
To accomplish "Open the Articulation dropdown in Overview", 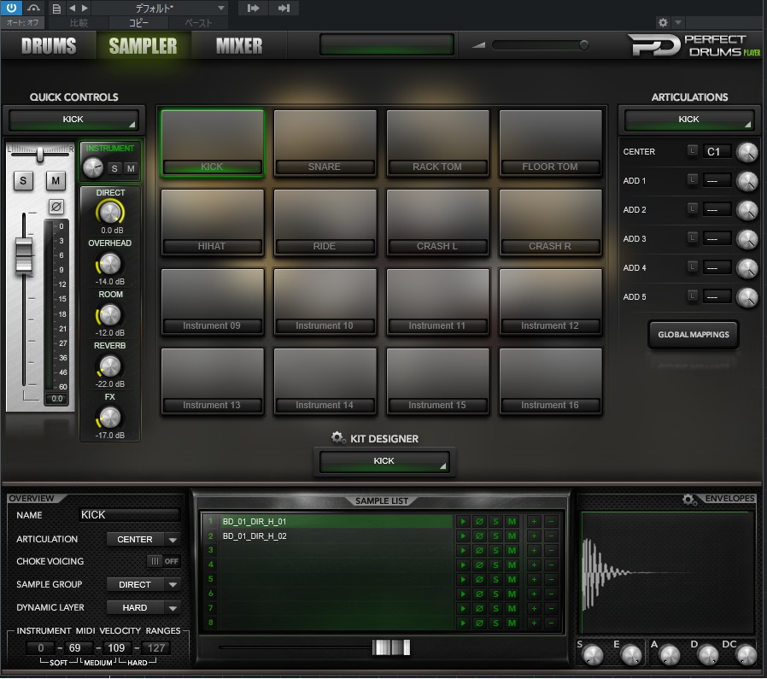I will click(143, 539).
